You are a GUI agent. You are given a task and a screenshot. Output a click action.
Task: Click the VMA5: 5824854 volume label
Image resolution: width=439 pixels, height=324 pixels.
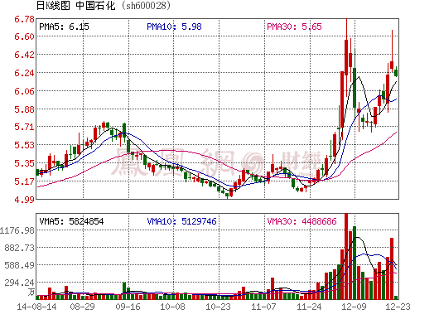pos(71,221)
